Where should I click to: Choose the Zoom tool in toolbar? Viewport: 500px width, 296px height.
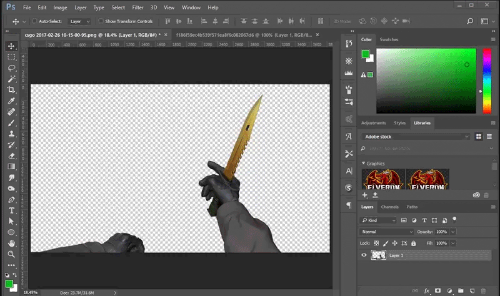tap(11, 254)
